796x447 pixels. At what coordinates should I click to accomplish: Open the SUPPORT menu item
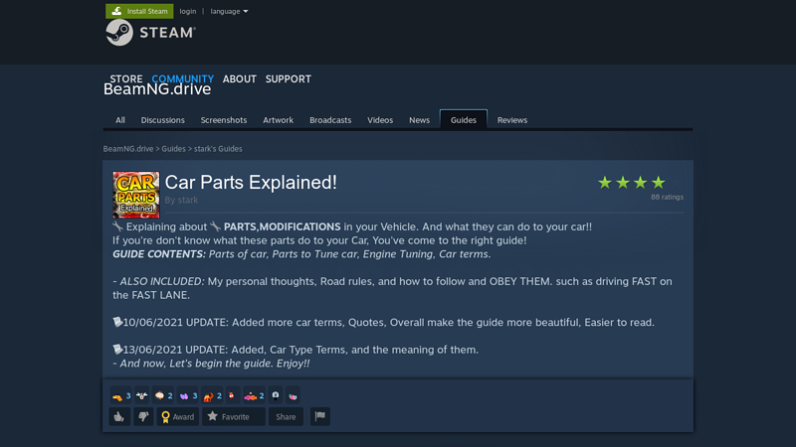tap(289, 79)
